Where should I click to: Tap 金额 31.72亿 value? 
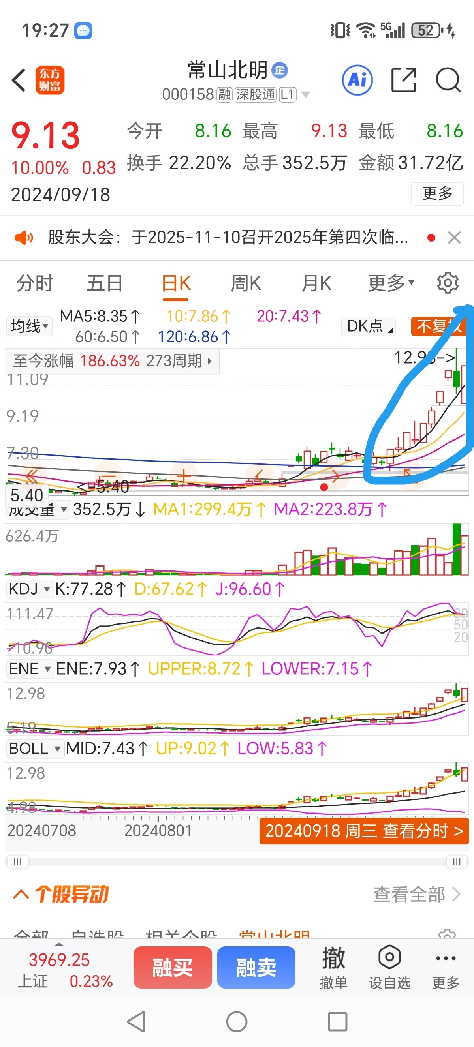click(431, 163)
